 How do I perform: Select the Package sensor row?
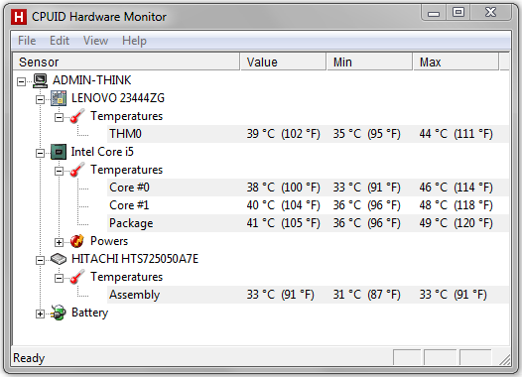(308, 223)
